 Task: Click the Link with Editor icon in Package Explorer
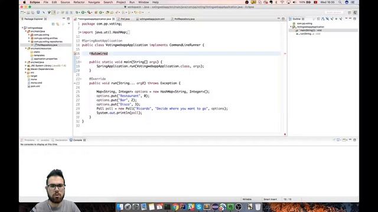pos(58,24)
